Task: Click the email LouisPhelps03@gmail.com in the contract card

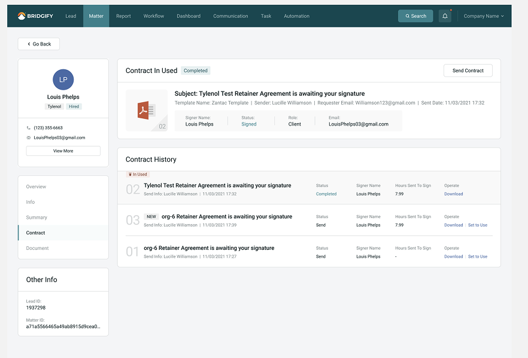Action: (358, 124)
